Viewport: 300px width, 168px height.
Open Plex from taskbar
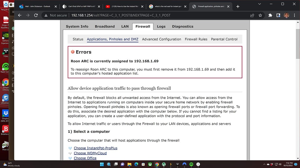[171, 164]
